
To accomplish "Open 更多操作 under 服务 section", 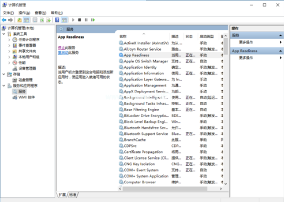I will 246,42.
